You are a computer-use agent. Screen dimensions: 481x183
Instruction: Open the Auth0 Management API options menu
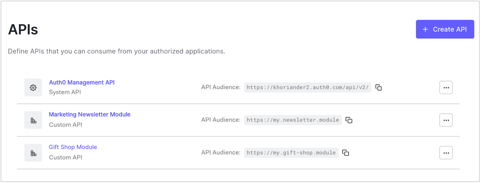(x=446, y=88)
